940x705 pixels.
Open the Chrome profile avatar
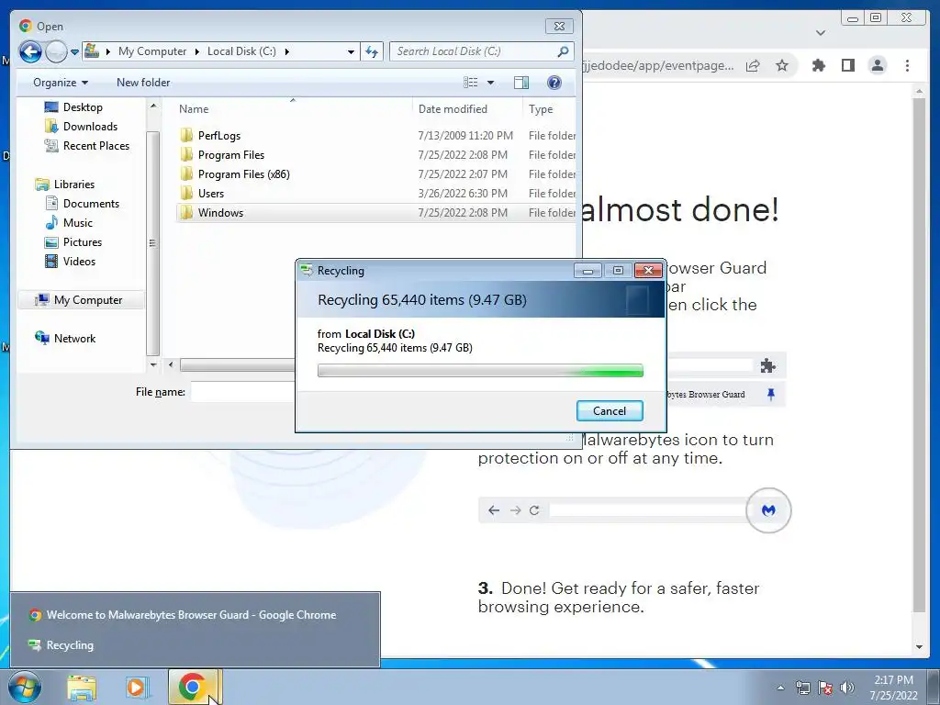point(877,65)
